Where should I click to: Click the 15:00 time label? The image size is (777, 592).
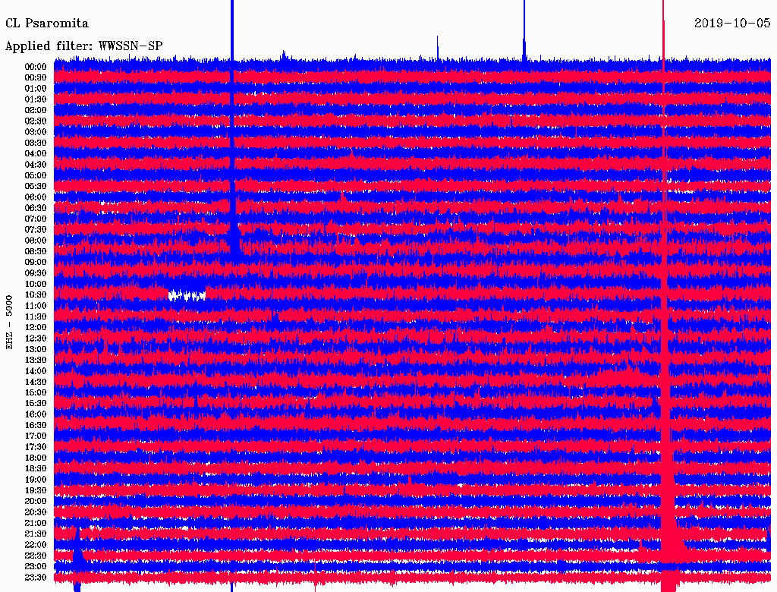[x=36, y=392]
